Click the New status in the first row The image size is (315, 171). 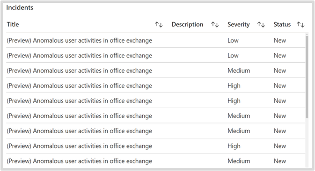[x=280, y=40]
